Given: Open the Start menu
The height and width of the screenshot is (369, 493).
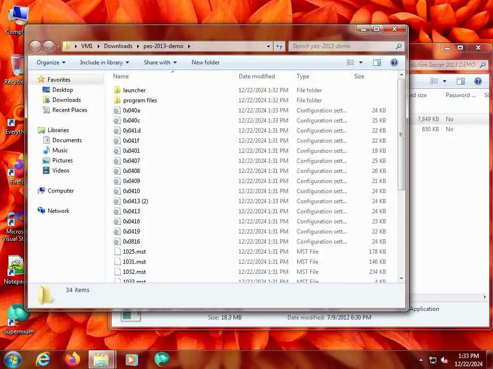Looking at the screenshot, I should (x=13, y=359).
